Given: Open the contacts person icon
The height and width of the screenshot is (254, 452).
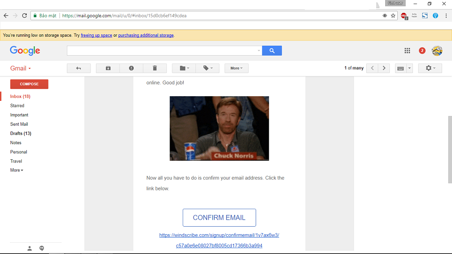Looking at the screenshot, I should [29, 248].
